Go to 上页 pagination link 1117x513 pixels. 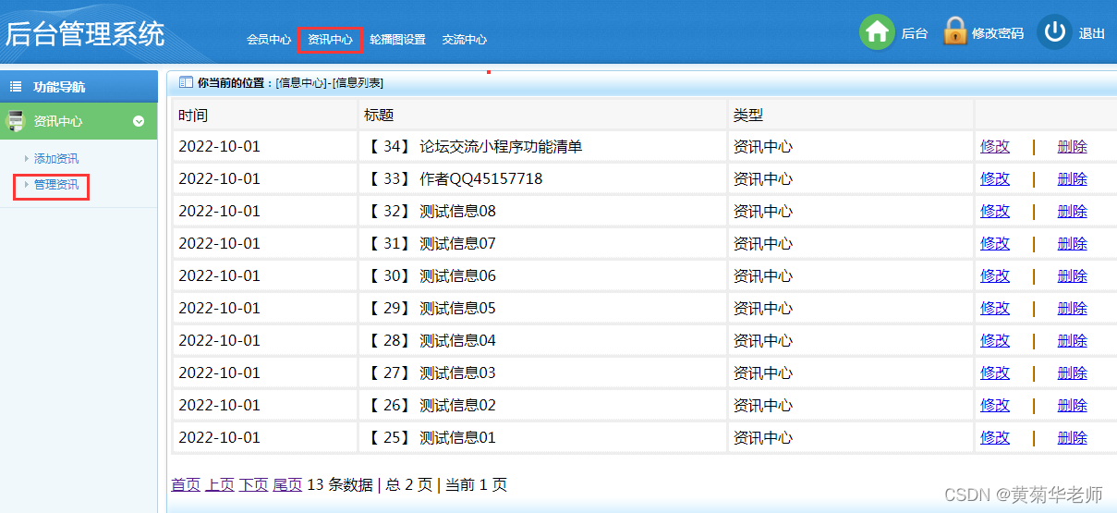click(220, 484)
